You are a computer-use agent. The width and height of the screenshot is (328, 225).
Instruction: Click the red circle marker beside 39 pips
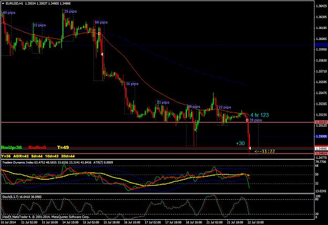tap(247, 120)
